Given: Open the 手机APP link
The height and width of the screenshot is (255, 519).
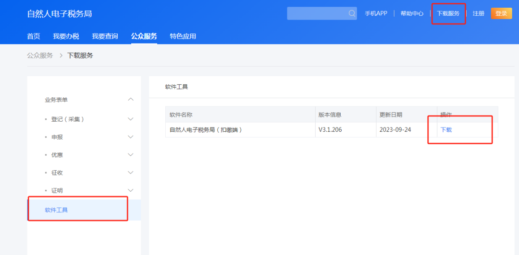Looking at the screenshot, I should point(376,13).
